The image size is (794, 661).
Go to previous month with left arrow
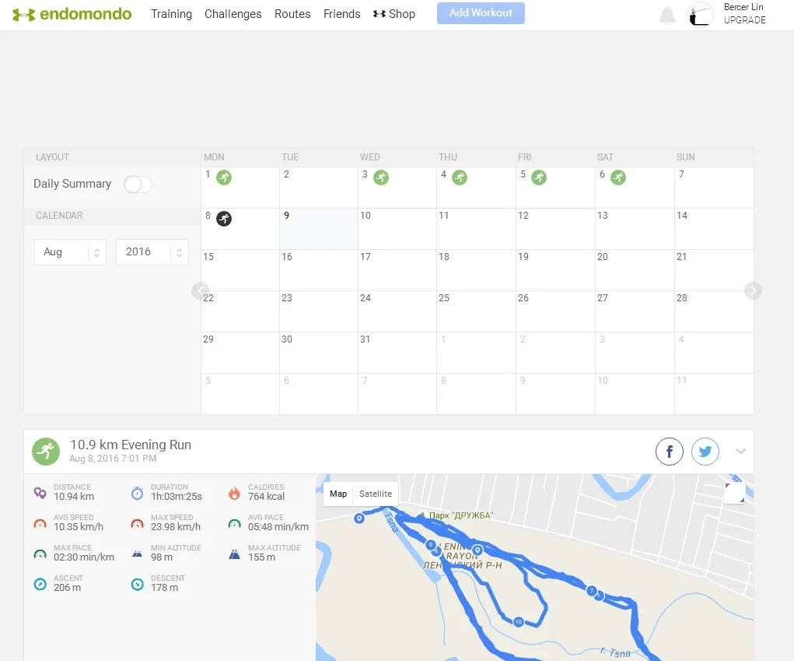(x=201, y=290)
